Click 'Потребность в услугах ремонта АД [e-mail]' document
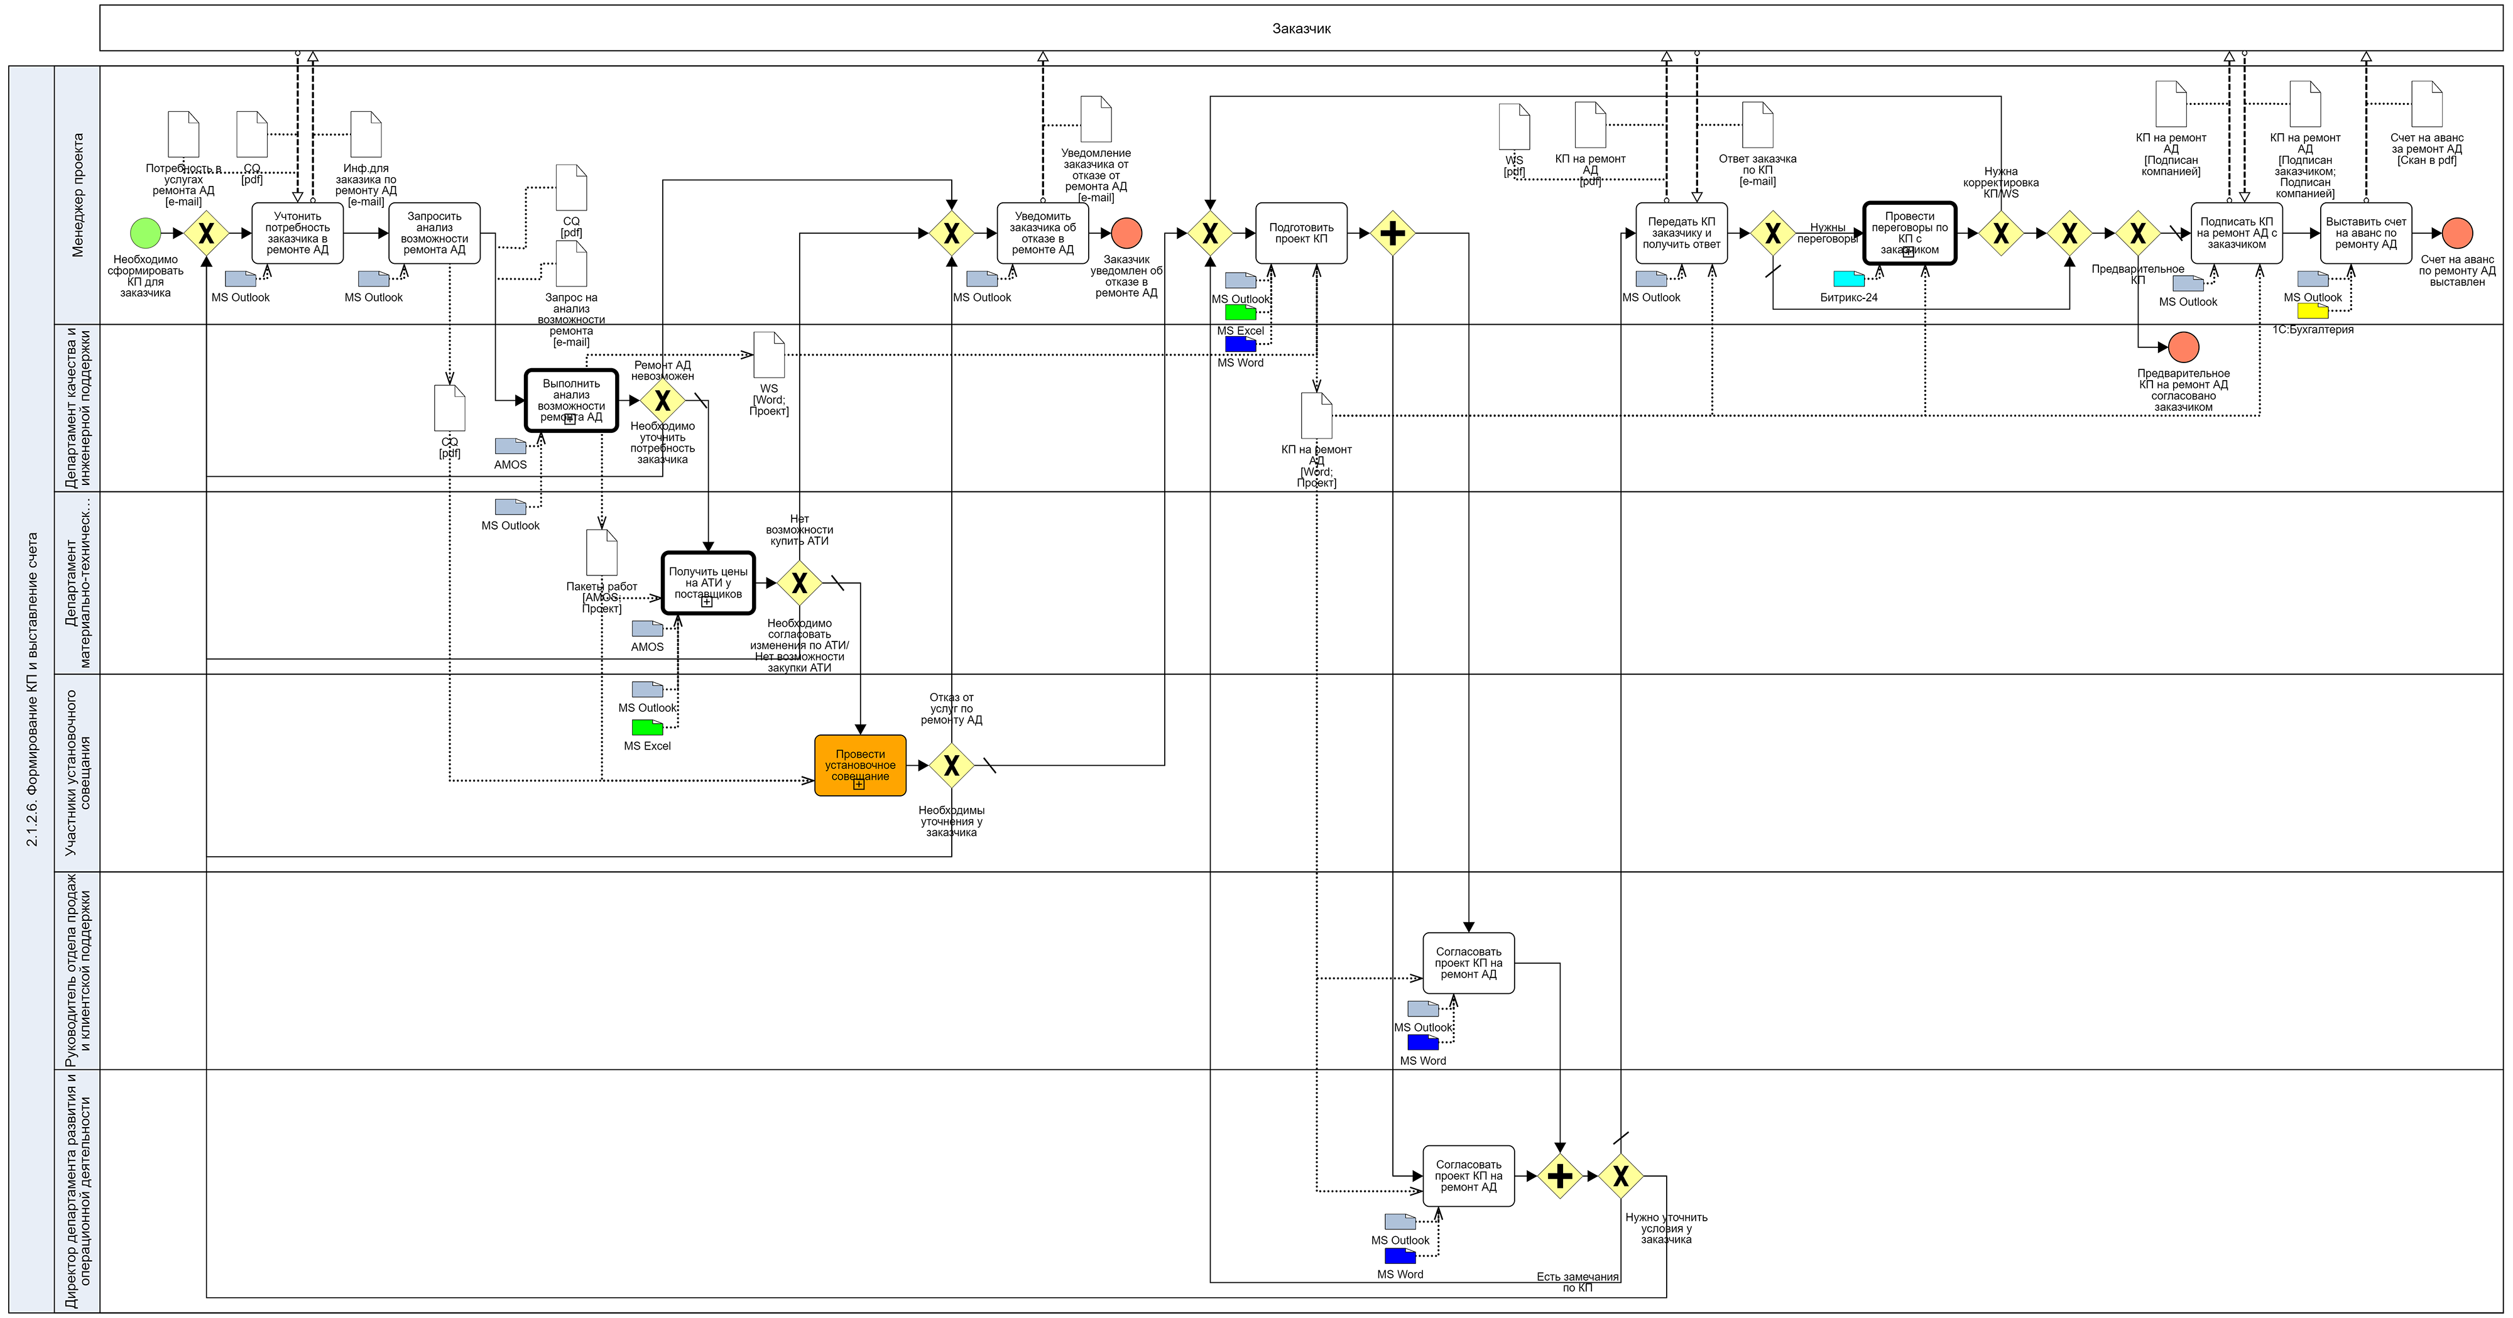The width and height of the screenshot is (2513, 1318). click(x=183, y=134)
